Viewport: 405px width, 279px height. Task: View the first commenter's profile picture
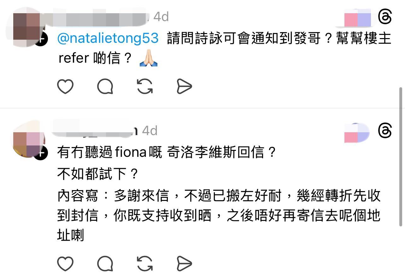pos(26,26)
